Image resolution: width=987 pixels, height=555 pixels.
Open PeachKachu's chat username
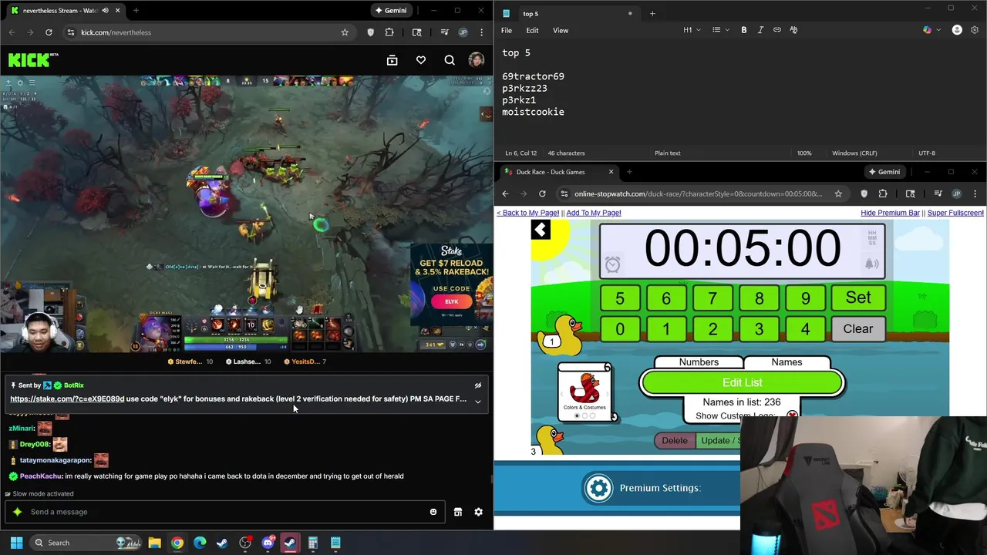point(41,476)
